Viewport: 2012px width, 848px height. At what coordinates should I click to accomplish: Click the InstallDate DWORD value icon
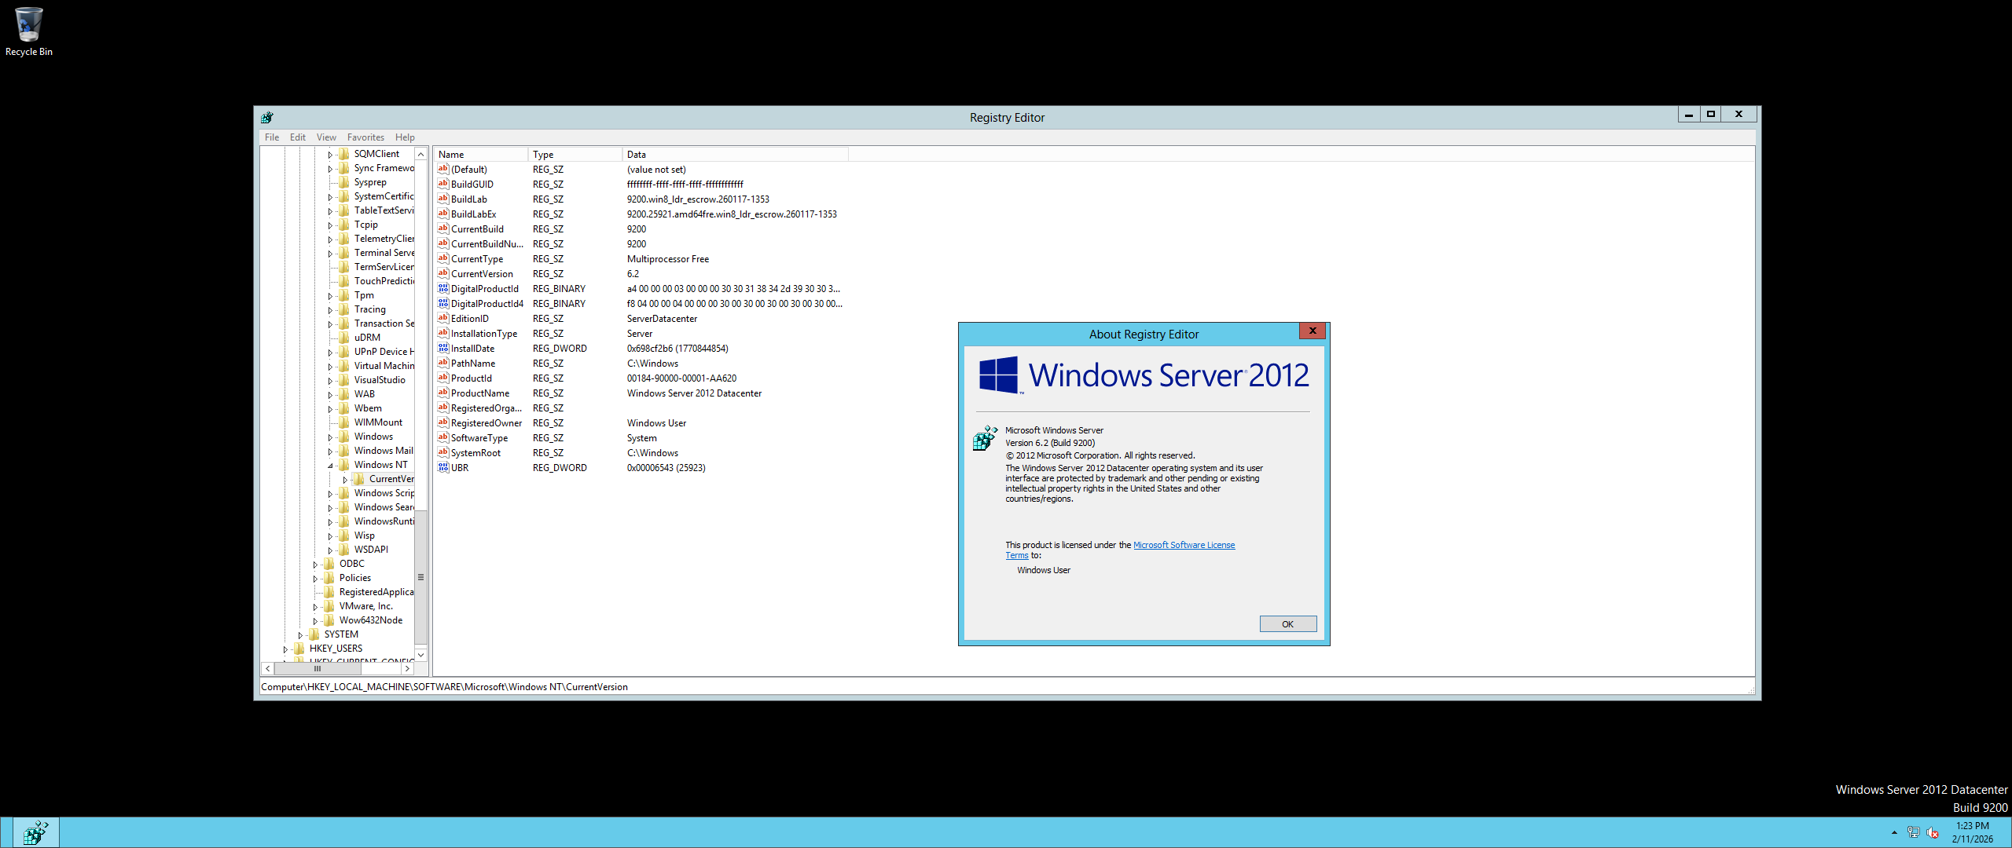coord(443,349)
